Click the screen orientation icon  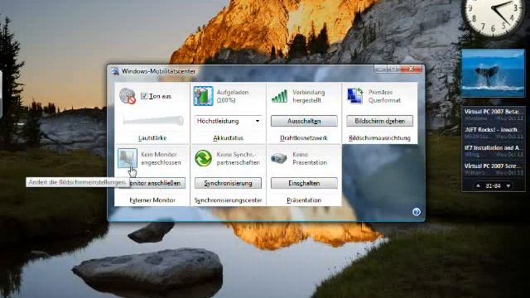point(355,96)
